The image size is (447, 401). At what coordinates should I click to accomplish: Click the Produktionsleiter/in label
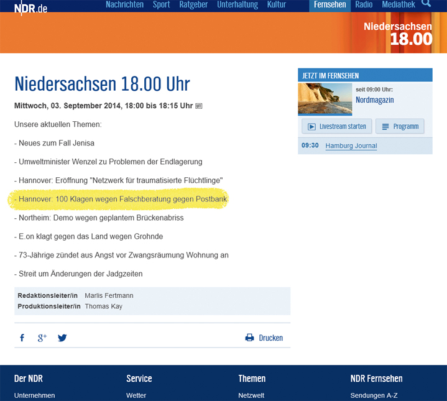point(49,307)
